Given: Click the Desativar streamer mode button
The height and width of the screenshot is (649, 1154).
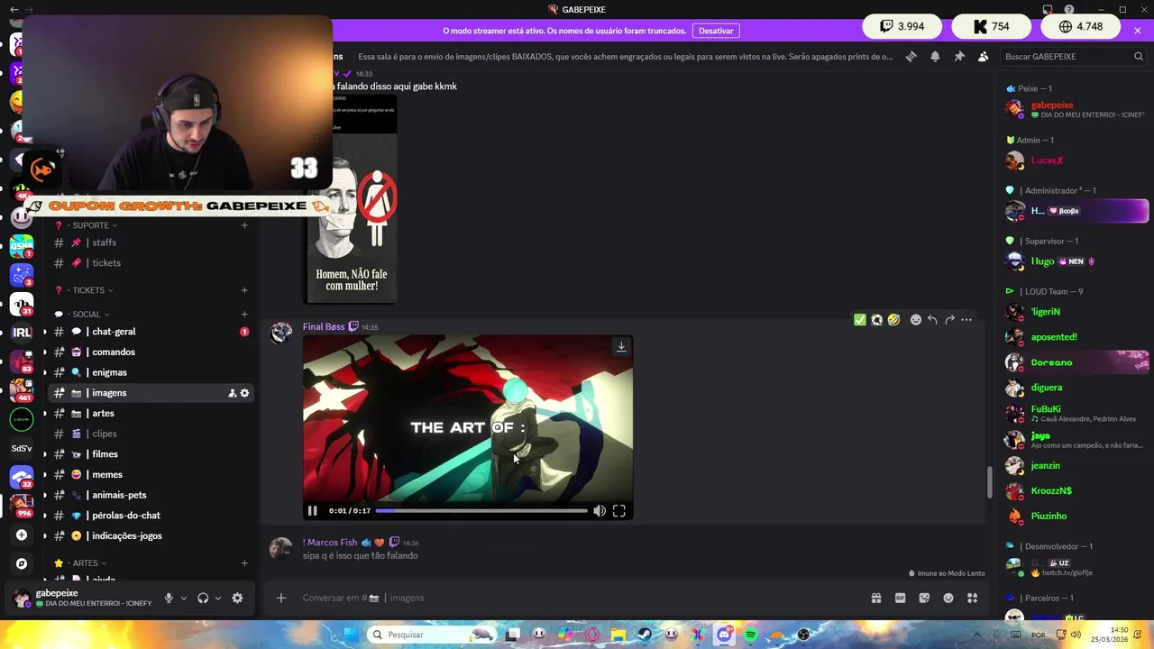Looking at the screenshot, I should click(x=716, y=31).
